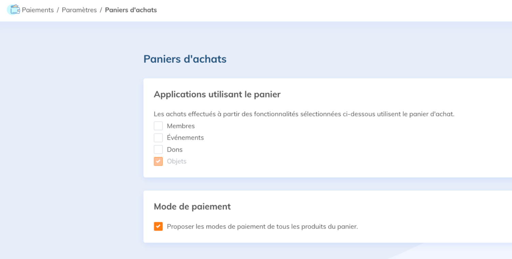Click the Dons label text
The height and width of the screenshot is (259, 512).
click(x=174, y=150)
